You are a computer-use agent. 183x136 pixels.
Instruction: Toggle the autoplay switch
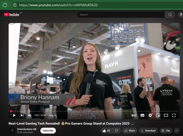tap(134, 115)
